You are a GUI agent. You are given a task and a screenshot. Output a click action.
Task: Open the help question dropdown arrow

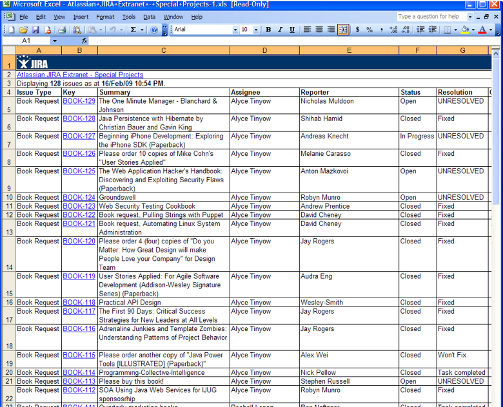470,17
